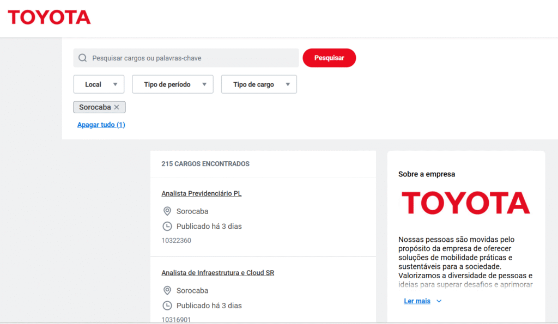
Task: Click the Toyota logo in Sobre a empresa
Action: 465,203
